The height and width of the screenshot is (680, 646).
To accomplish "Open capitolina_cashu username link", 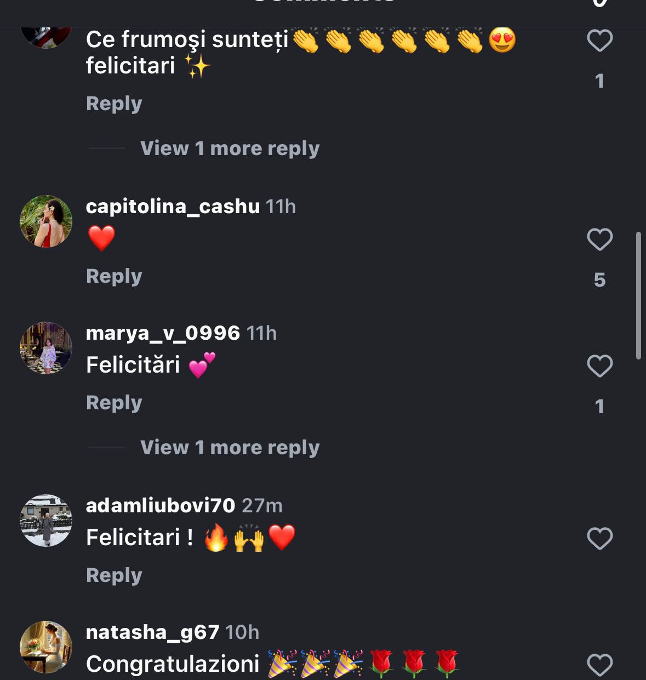I will click(x=173, y=207).
